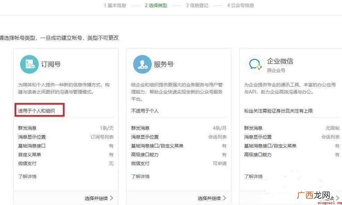The height and width of the screenshot is (205, 342).
Task: Select step 2 选择类型
Action: pyautogui.click(x=156, y=6)
